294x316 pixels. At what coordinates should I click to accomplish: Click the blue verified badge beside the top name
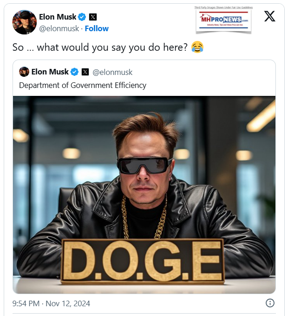pos(82,17)
